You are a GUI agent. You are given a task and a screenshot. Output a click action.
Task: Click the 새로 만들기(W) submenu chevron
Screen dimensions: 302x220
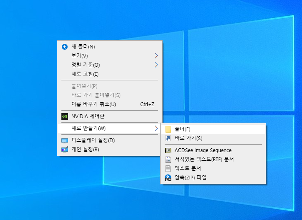[x=156, y=128]
